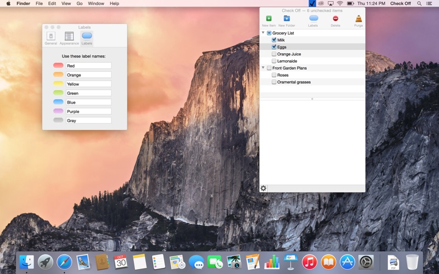Click the Purple label color swatch

(x=58, y=111)
